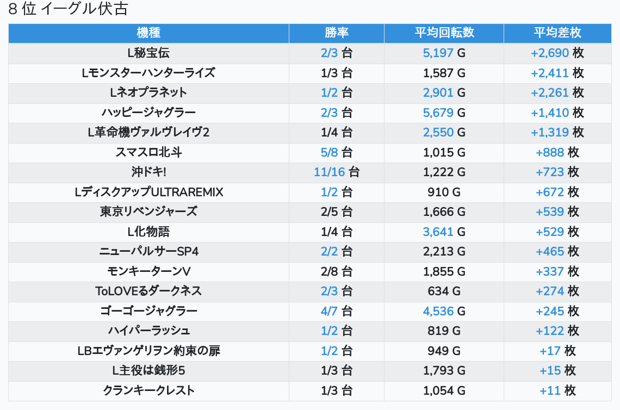
Task: Click the L革命機ヴァルヴレイヴ2 name cell
Action: point(148,132)
